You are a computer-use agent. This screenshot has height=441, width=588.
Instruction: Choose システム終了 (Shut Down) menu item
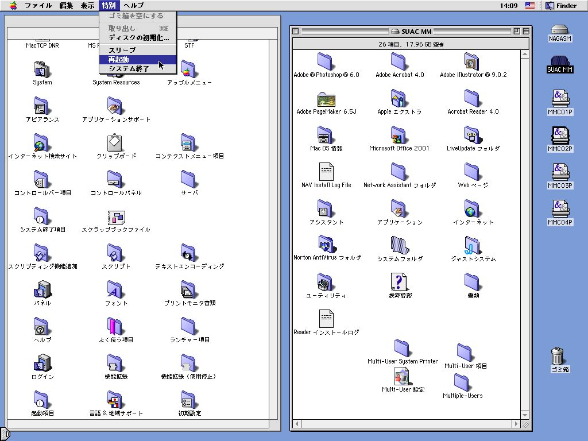138,69
